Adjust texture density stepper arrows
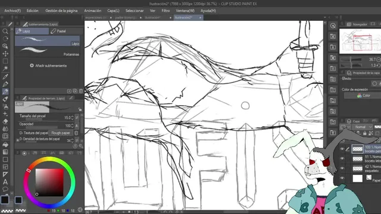The image size is (381, 214). click(x=73, y=140)
